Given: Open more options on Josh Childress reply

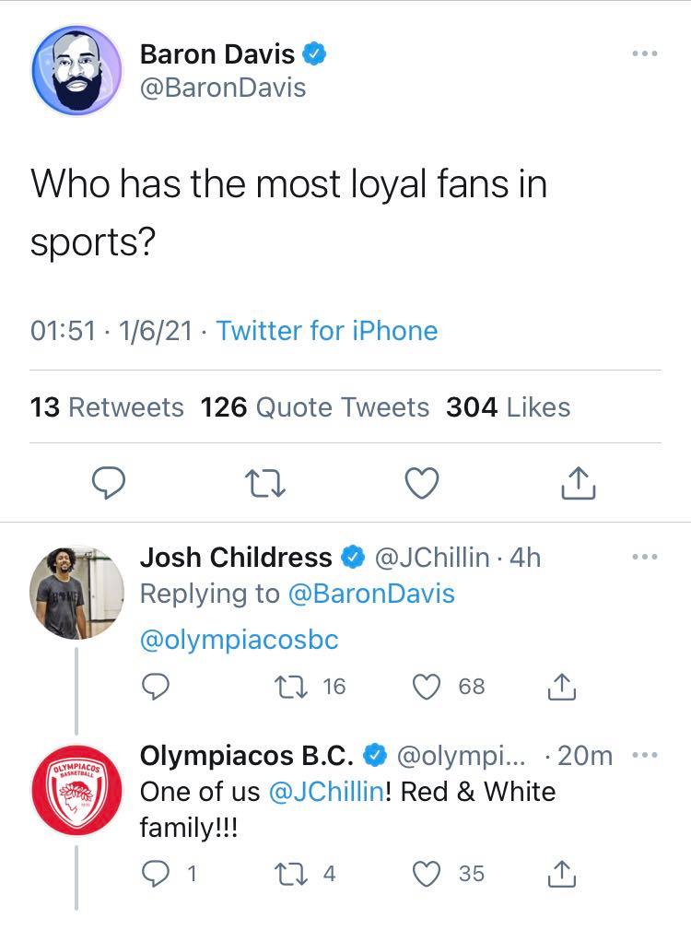Looking at the screenshot, I should pyautogui.click(x=645, y=557).
